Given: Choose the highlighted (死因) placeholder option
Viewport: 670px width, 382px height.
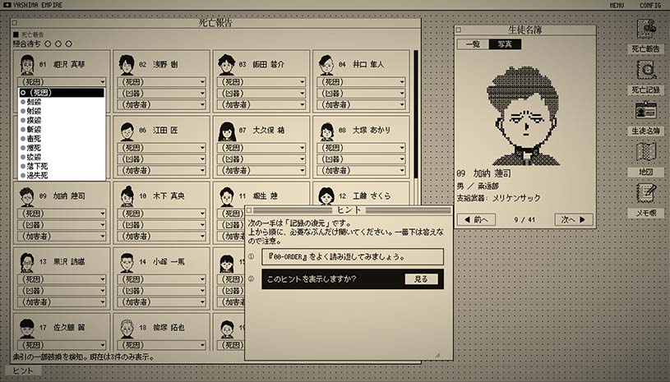Looking at the screenshot, I should click(x=62, y=93).
